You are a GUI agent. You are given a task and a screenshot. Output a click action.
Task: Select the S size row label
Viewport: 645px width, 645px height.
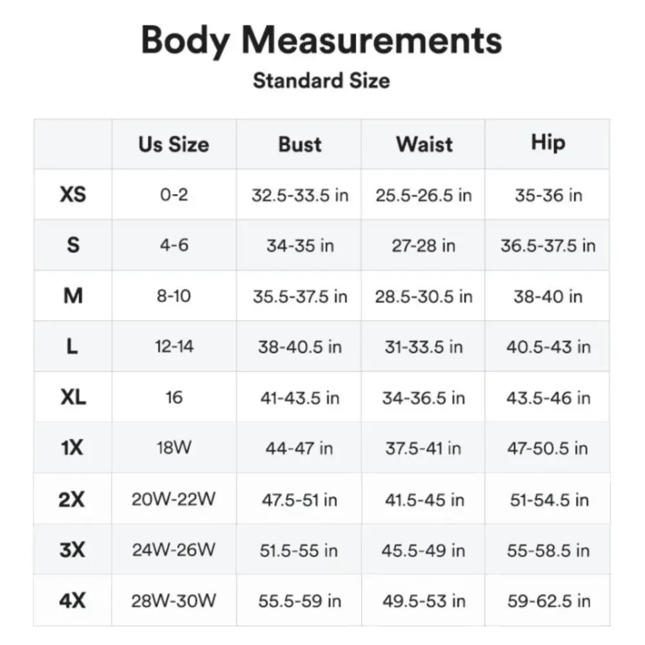(x=73, y=245)
